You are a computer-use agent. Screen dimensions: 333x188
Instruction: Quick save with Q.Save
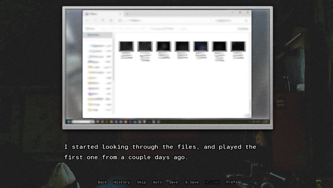[192, 182]
